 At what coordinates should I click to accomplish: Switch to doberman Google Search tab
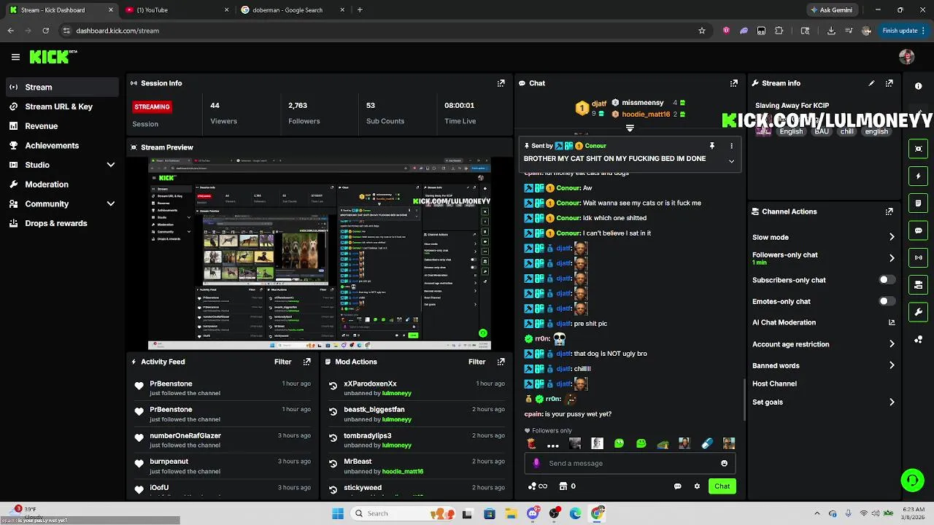292,10
